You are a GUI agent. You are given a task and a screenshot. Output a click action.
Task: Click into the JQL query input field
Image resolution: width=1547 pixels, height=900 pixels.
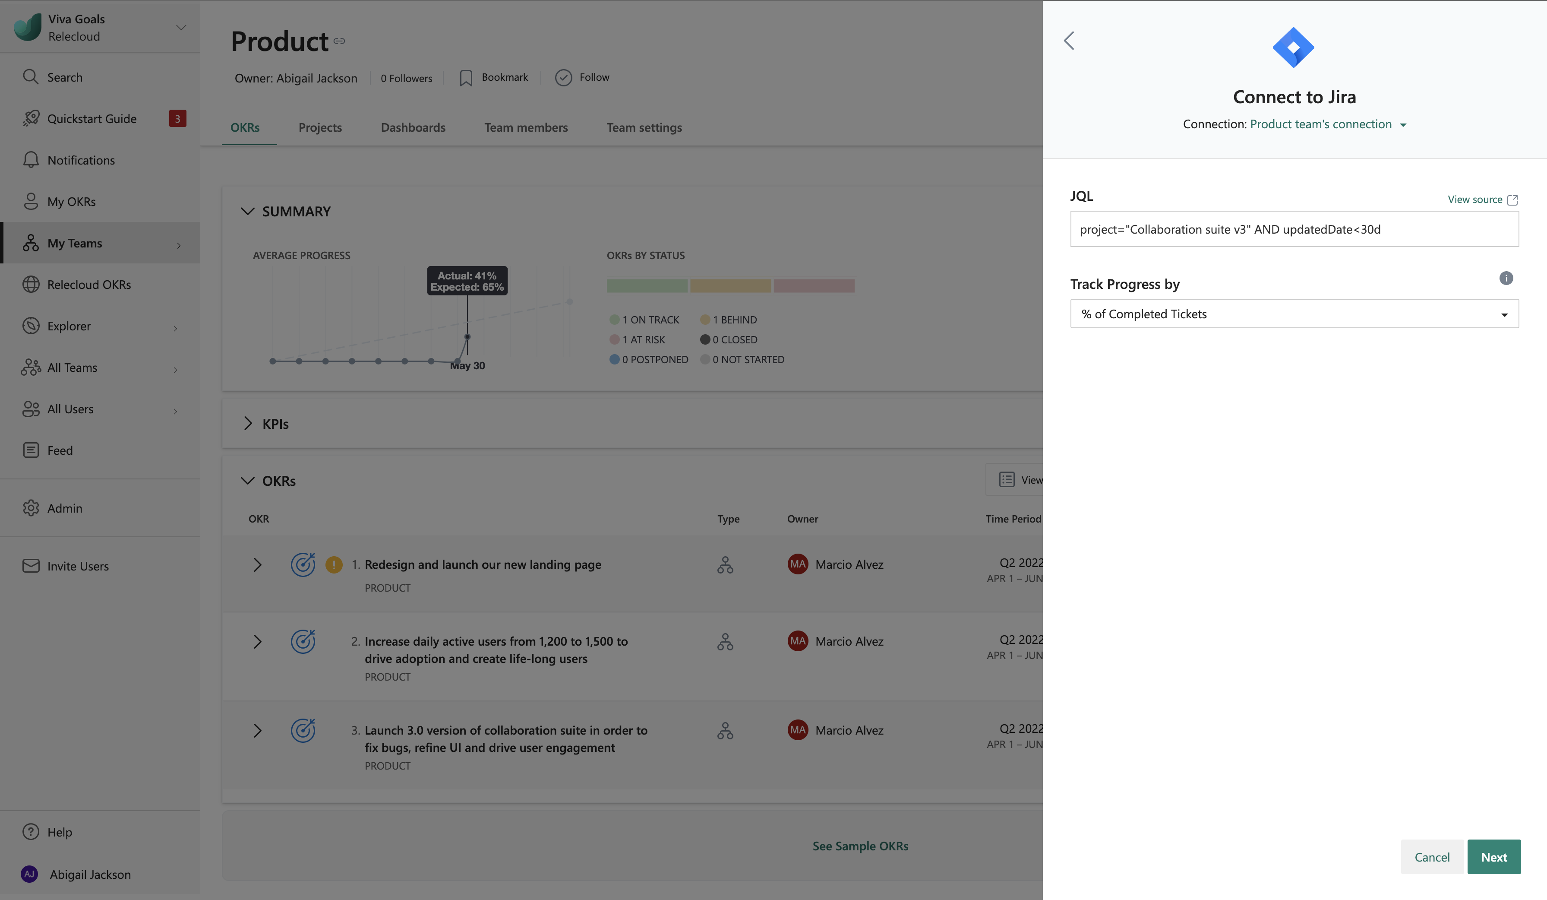click(1294, 229)
